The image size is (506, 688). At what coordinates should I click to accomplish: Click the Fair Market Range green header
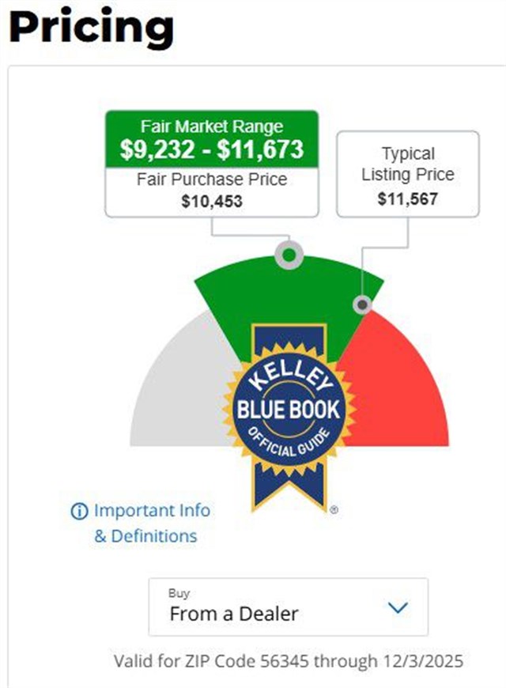click(212, 127)
